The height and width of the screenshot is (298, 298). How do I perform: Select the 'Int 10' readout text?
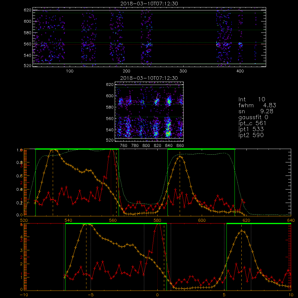(x=252, y=99)
